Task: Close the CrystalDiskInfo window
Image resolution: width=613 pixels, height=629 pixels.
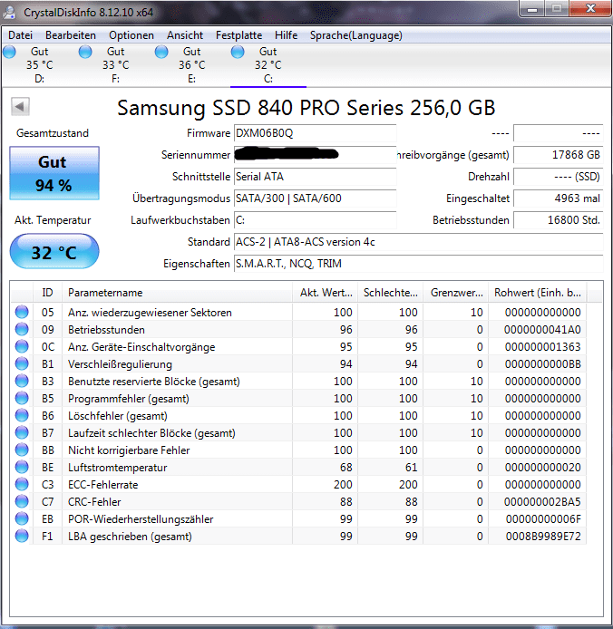Action: click(x=590, y=8)
